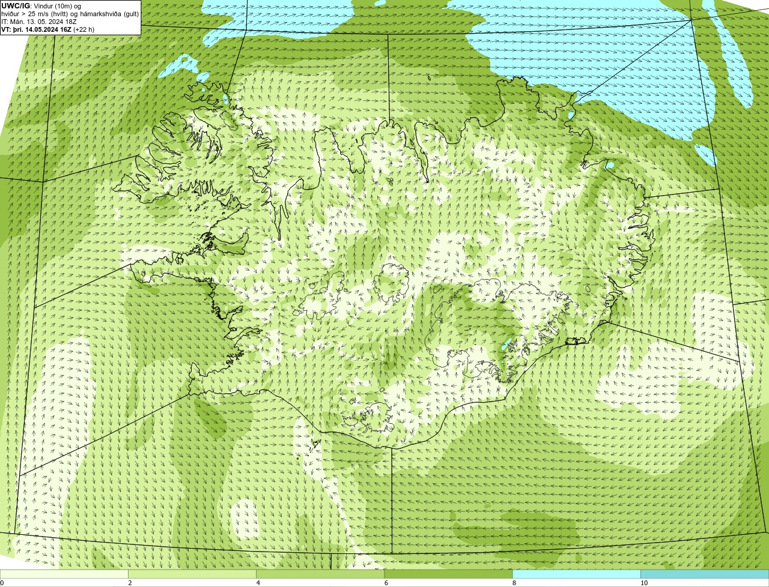
Task: Click the teal legend swatch above 10 m/s
Action: pyautogui.click(x=705, y=574)
